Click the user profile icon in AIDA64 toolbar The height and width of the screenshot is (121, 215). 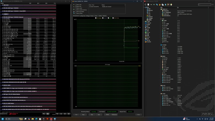[x=165, y=4]
